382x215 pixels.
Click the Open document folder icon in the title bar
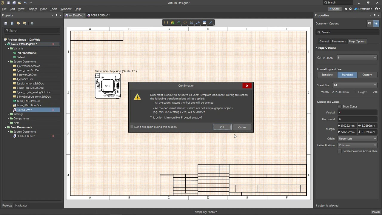[19, 3]
